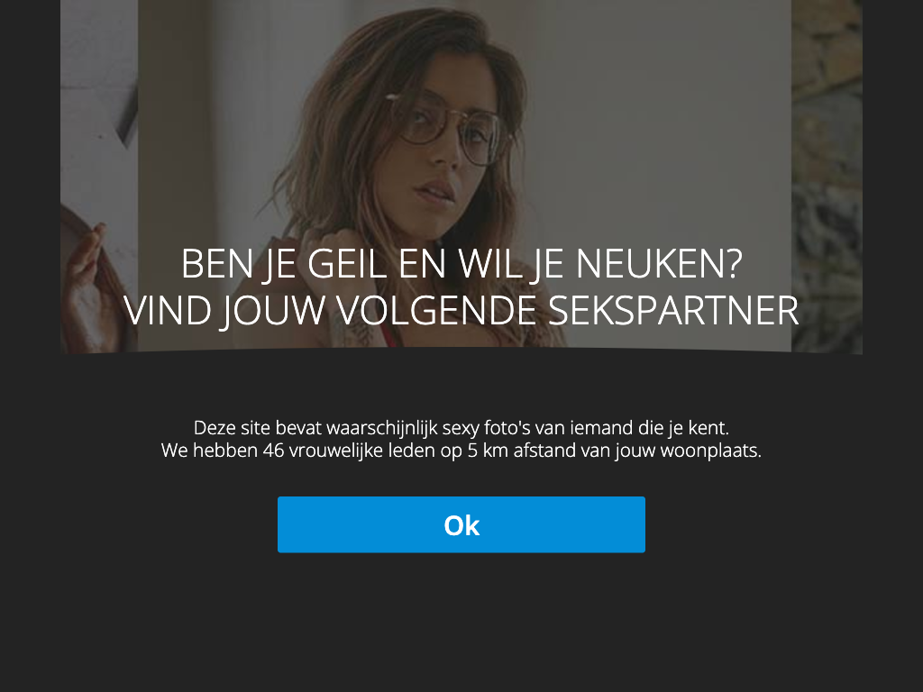Click the "Deze site bevat waarschijnlijk" text line
This screenshot has width=923, height=692.
pos(461,427)
